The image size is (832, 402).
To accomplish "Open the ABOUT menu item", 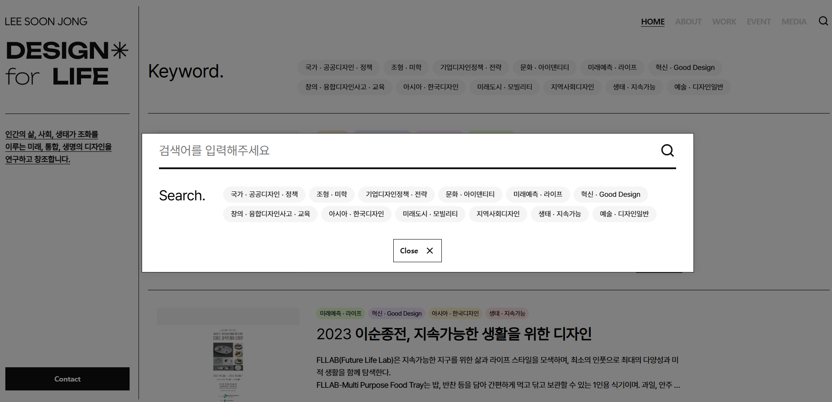I will 688,22.
